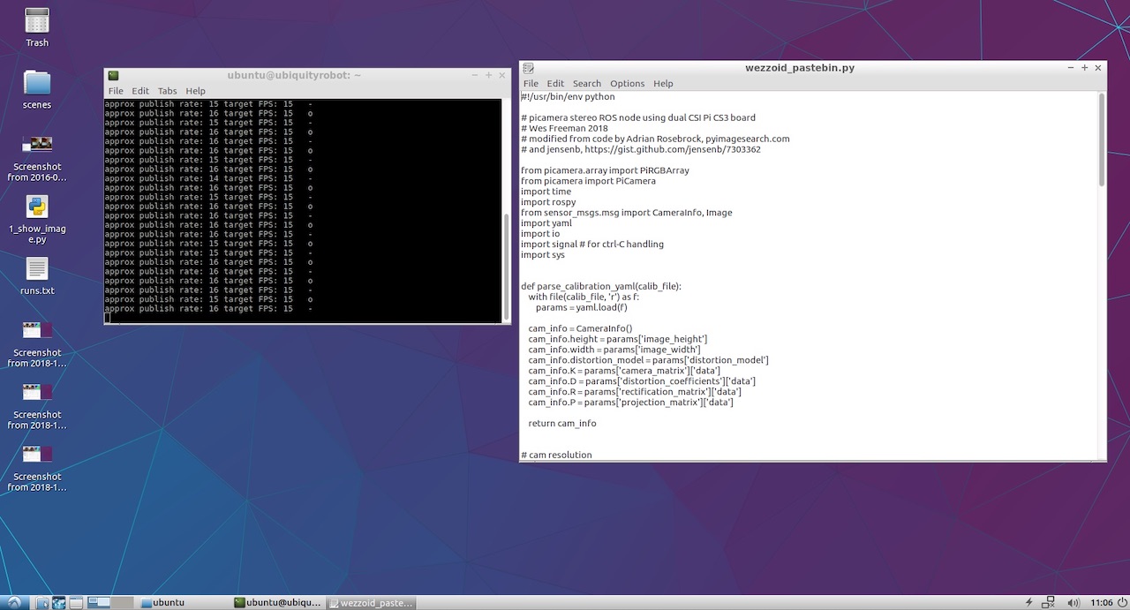1130x610 pixels.
Task: Close the wezzoid_pastebin.py window
Action: pyautogui.click(x=1099, y=68)
